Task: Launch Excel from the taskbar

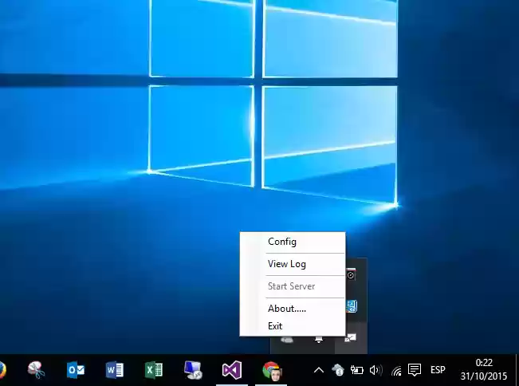Action: pyautogui.click(x=154, y=370)
